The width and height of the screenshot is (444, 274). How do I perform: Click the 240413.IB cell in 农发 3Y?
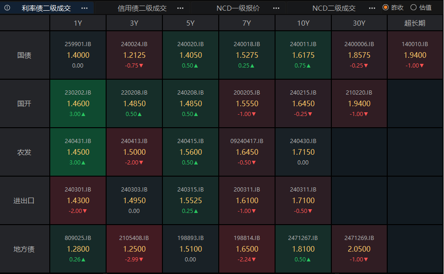tap(134, 152)
